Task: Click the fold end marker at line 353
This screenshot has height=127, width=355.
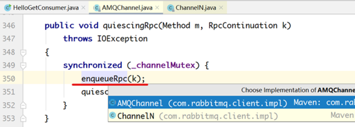Action: click(x=24, y=119)
